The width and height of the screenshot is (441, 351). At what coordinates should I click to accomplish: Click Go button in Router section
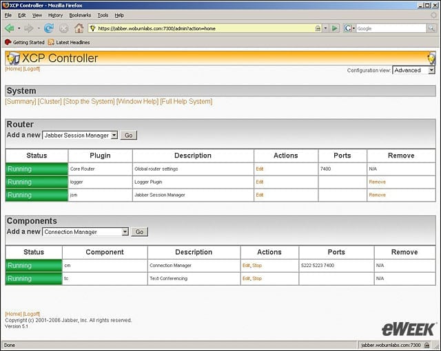[x=129, y=136]
